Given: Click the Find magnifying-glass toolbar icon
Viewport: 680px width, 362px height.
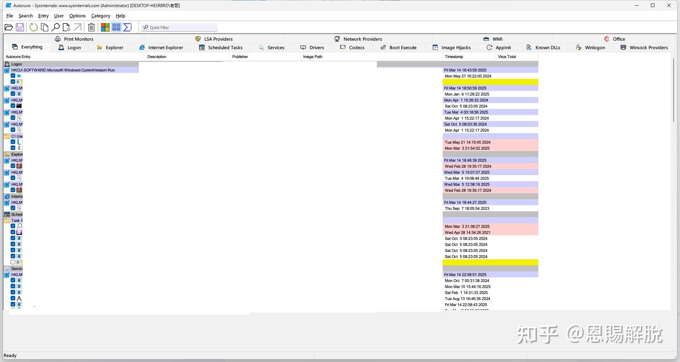Looking at the screenshot, I should click(55, 27).
